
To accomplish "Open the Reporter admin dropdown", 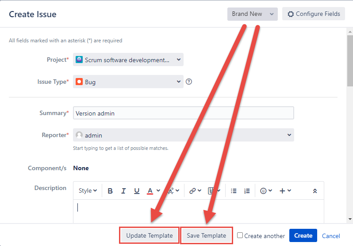I will (183, 135).
